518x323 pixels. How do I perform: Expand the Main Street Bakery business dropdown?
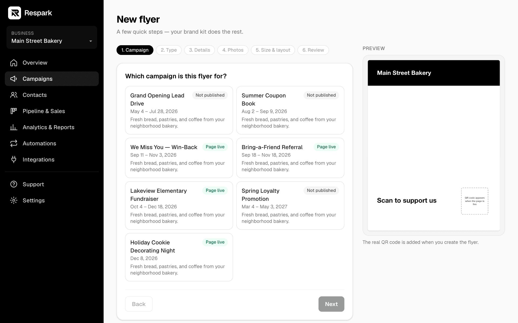coord(52,37)
